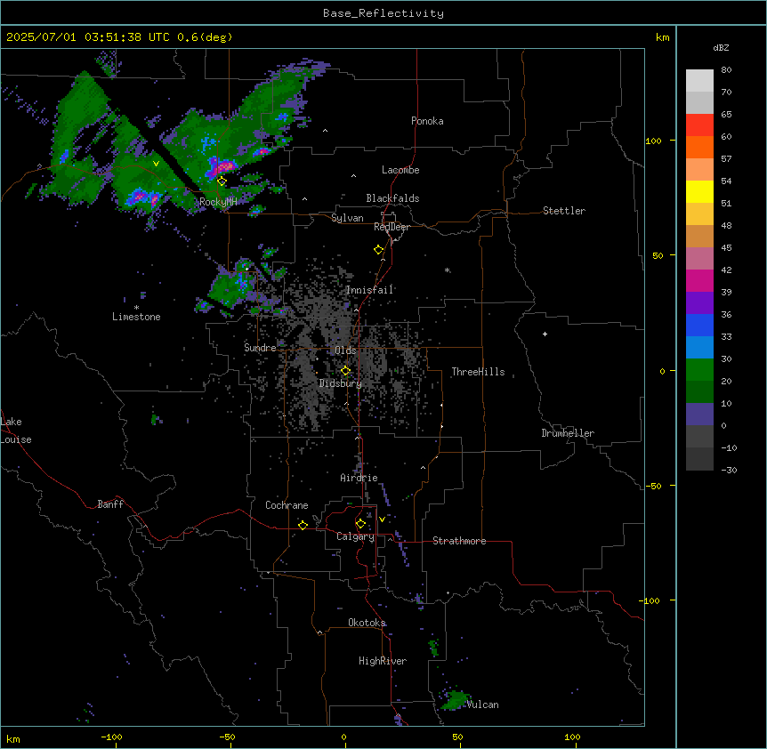Click the -50 tick on the right axis

coord(653,486)
